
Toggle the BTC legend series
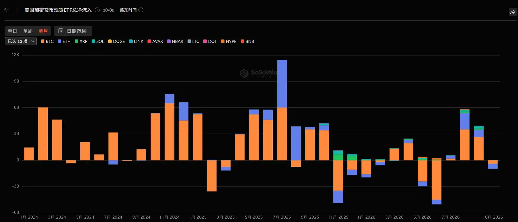(x=47, y=41)
